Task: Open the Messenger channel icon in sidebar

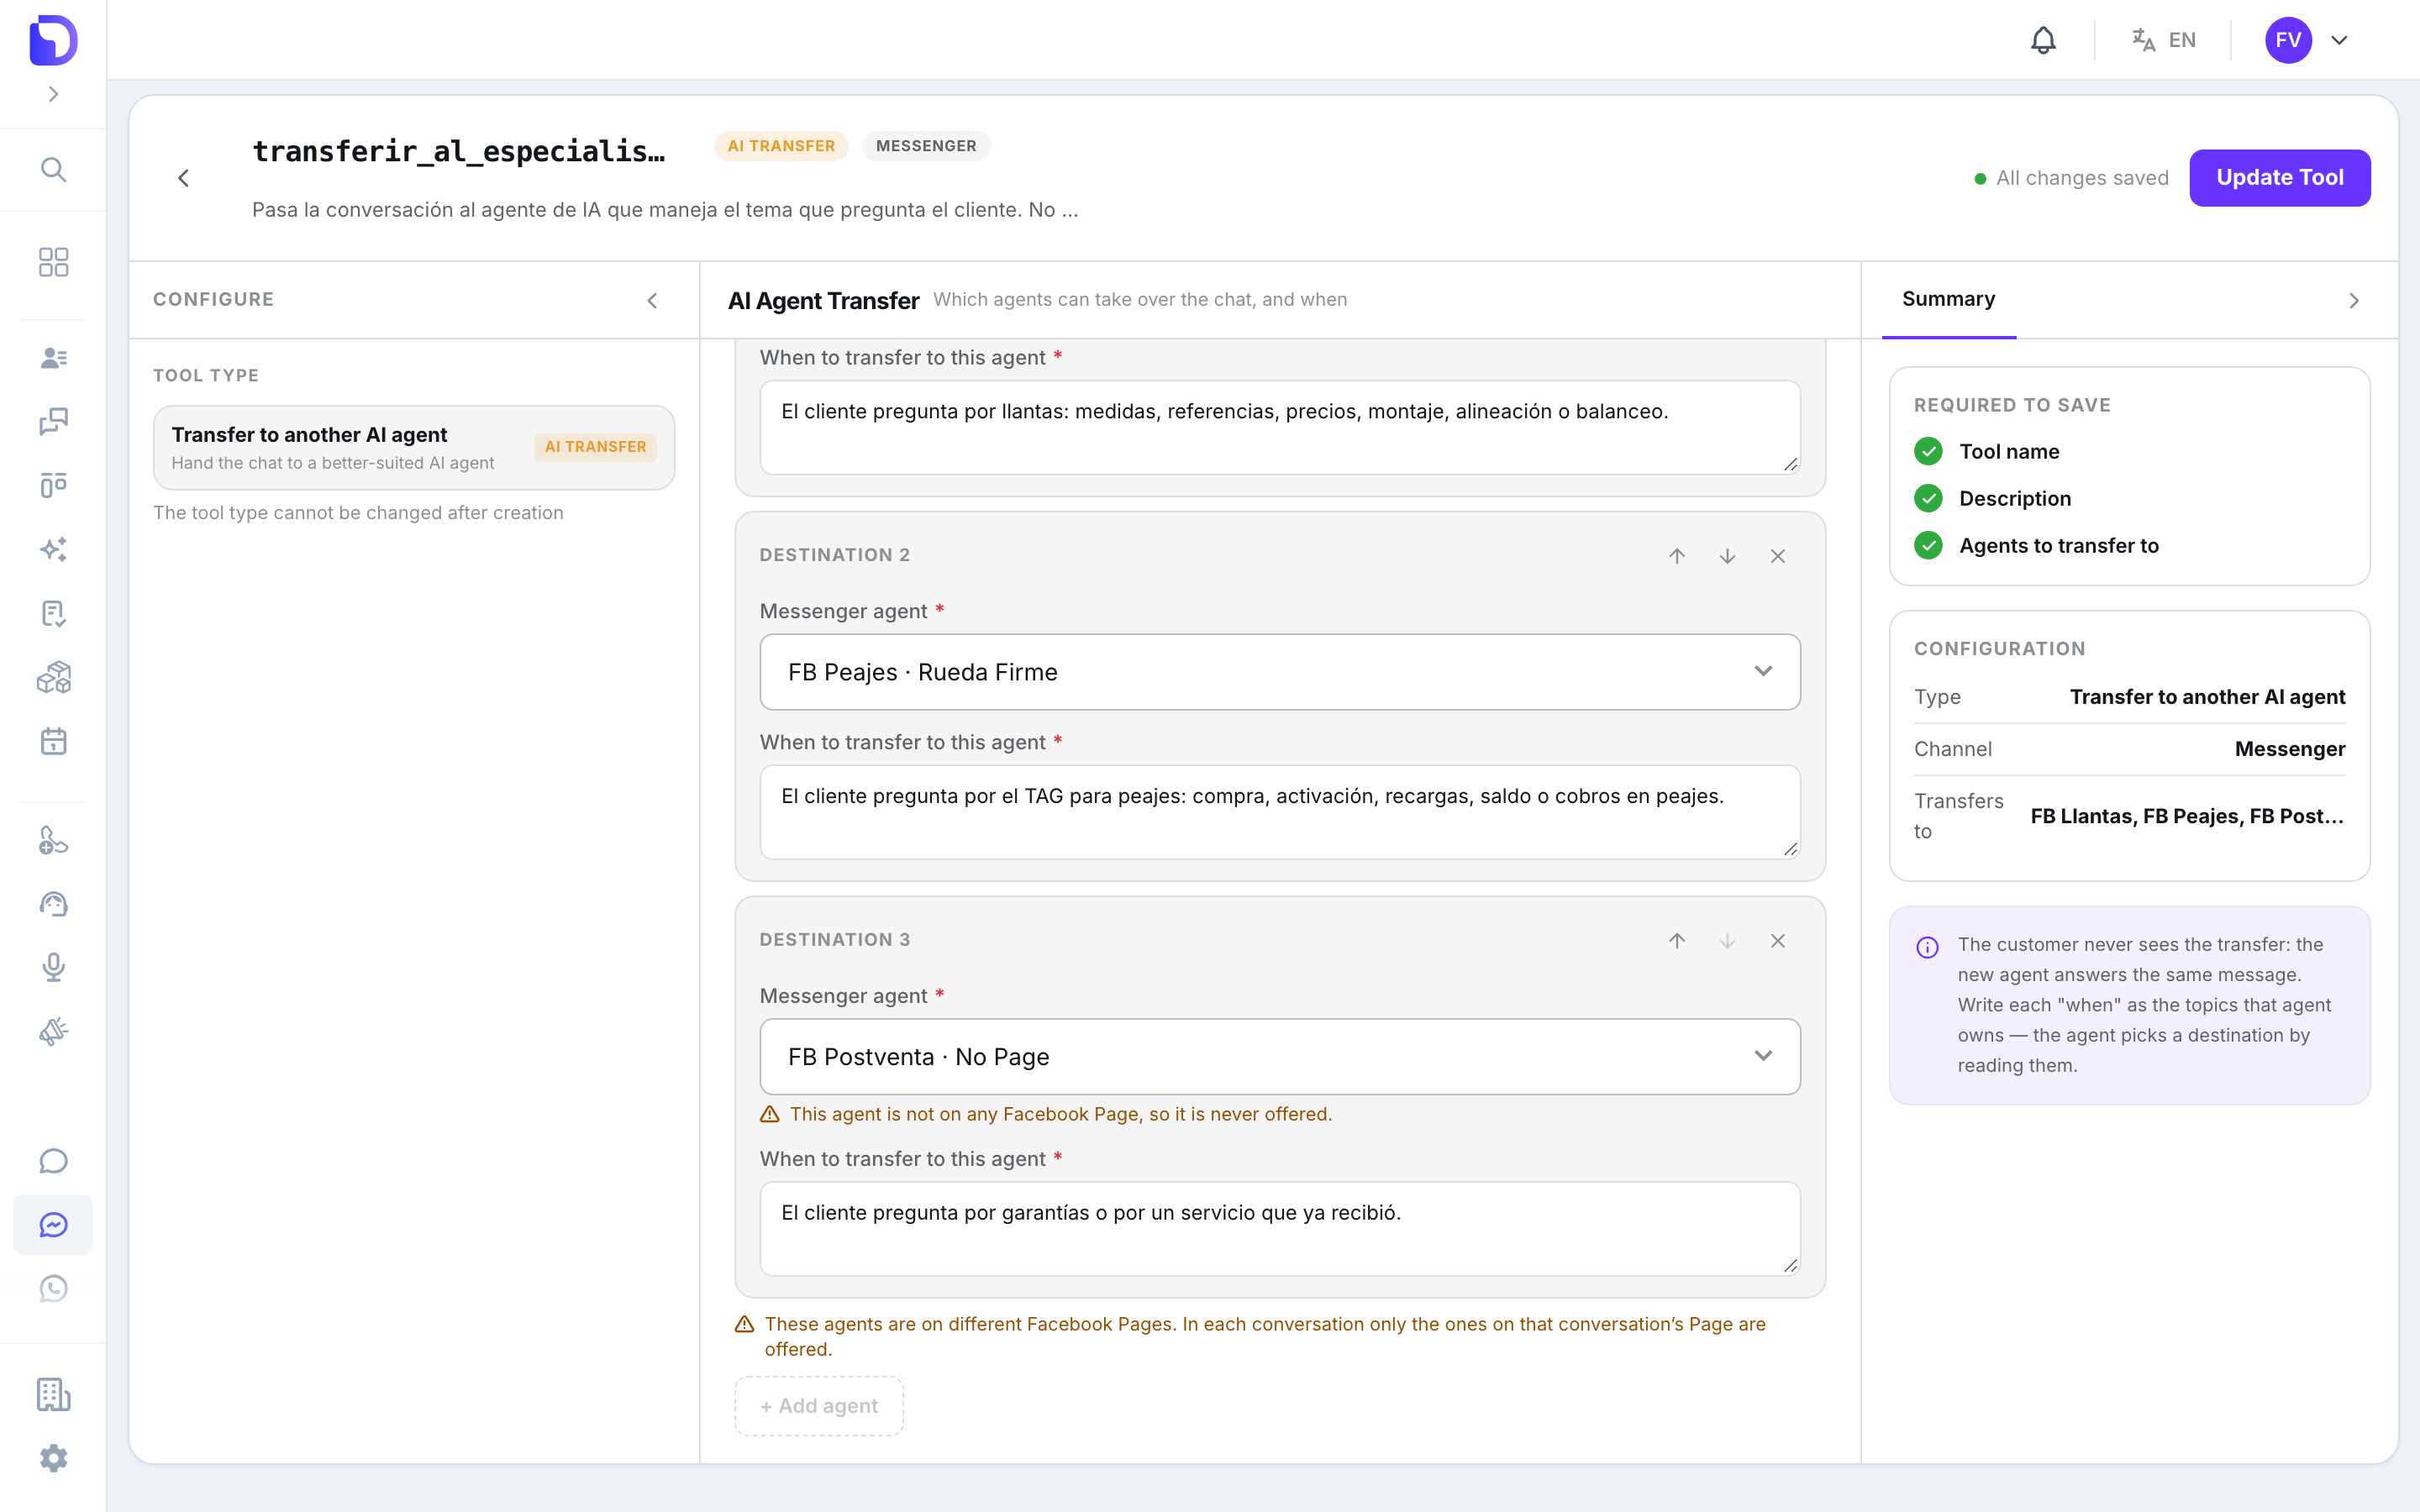Action: pyautogui.click(x=53, y=1225)
